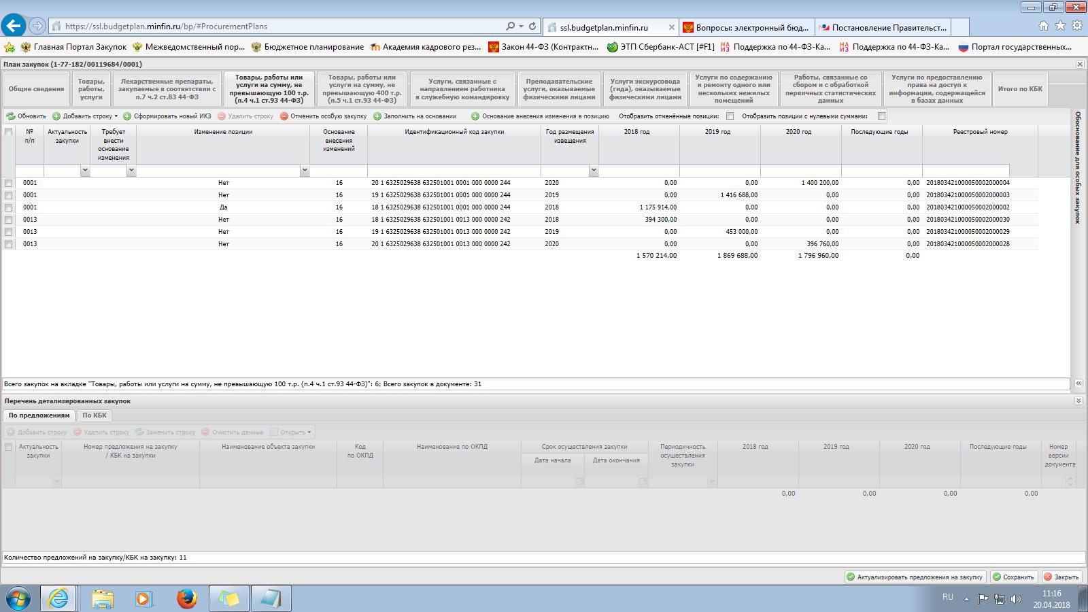Image resolution: width=1088 pixels, height=612 pixels.
Task: Click the Обновить refresh icon
Action: [x=11, y=116]
